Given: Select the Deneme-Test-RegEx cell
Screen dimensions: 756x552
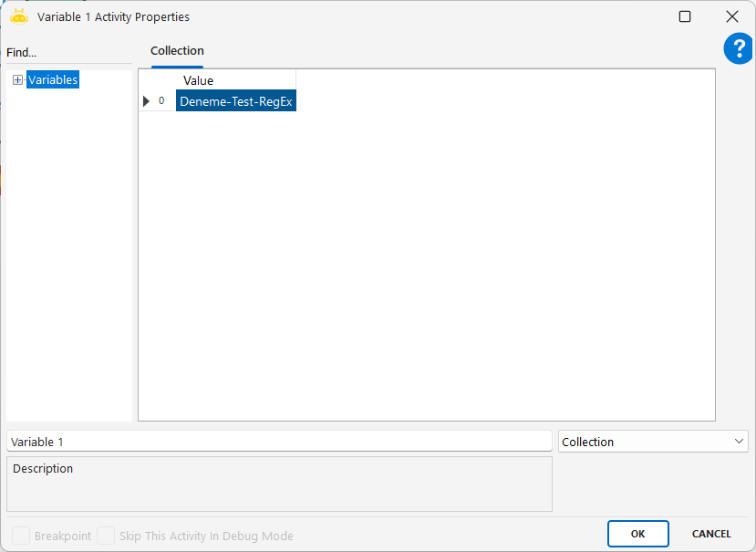Looking at the screenshot, I should pos(235,101).
